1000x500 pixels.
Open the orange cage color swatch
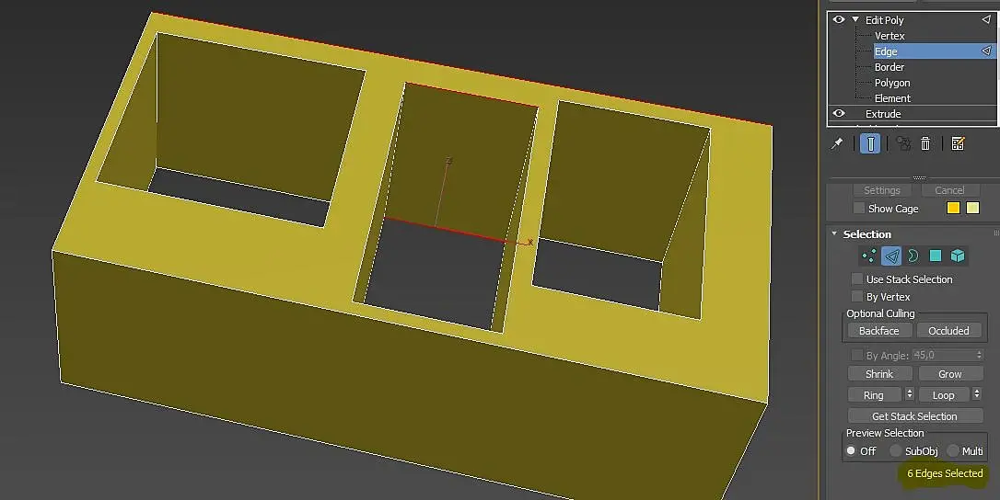pos(953,209)
